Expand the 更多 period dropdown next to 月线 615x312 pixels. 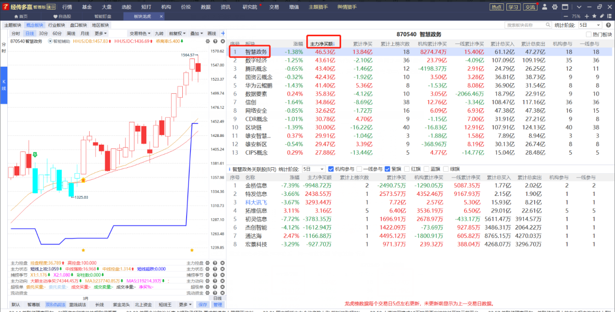101,33
